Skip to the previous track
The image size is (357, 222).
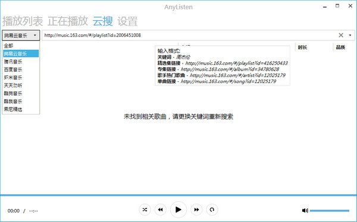tap(160, 210)
